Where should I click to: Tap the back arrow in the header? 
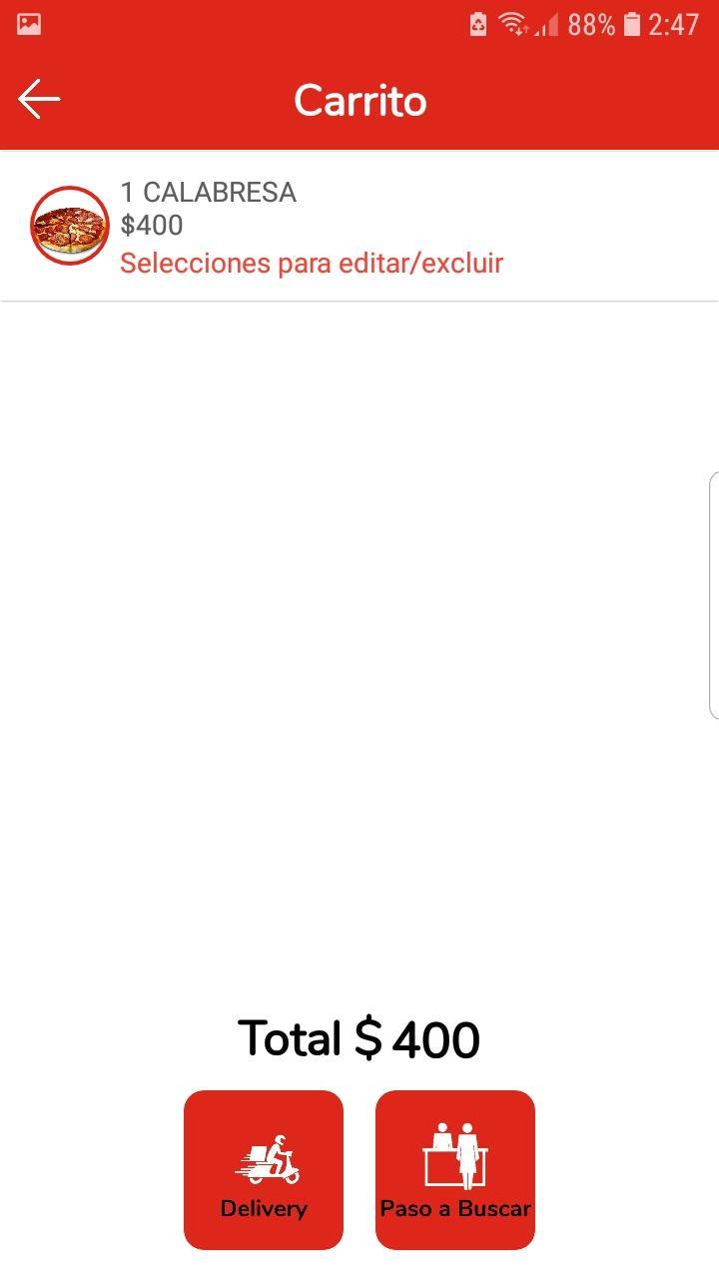click(39, 99)
